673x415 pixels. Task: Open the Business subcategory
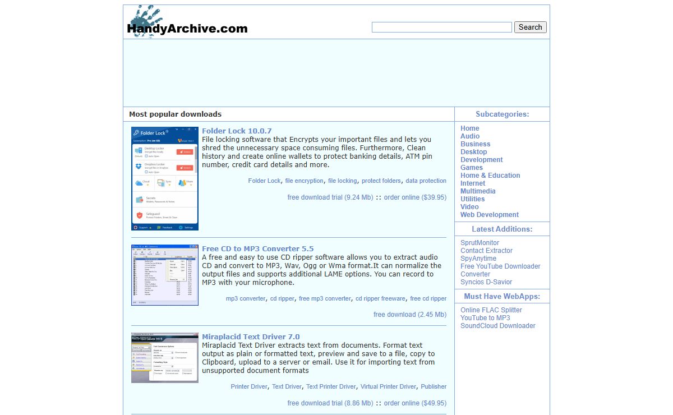pyautogui.click(x=476, y=144)
